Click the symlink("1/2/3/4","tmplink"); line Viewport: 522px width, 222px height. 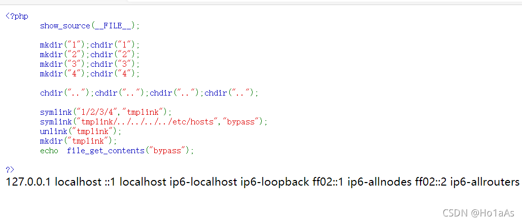(x=106, y=112)
